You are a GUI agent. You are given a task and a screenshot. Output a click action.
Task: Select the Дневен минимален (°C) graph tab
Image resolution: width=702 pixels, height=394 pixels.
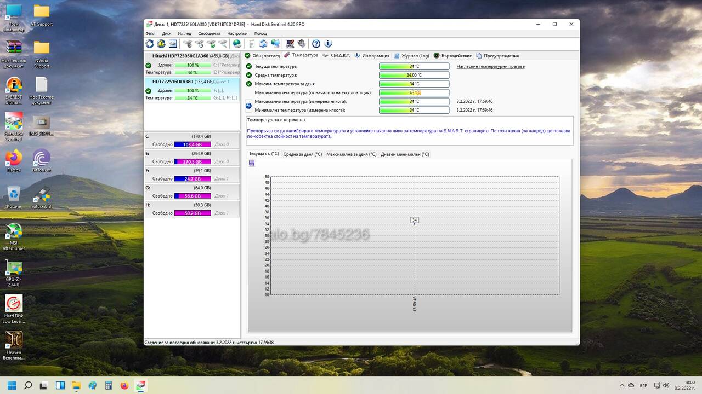coord(405,154)
